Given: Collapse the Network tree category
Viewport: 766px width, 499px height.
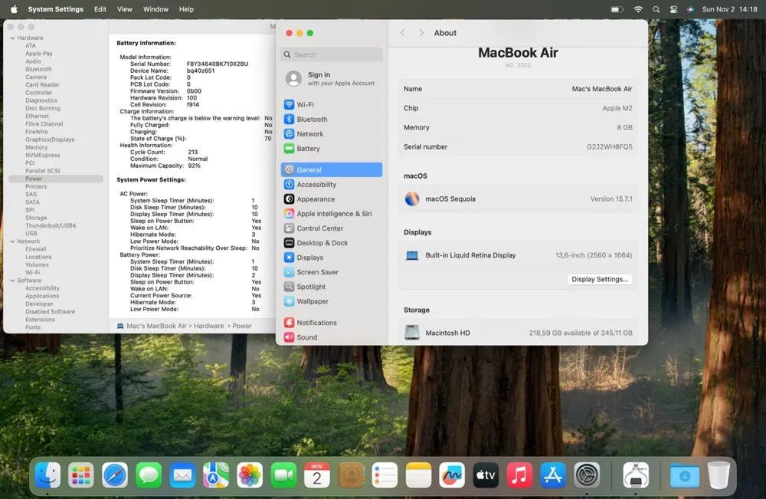Looking at the screenshot, I should pos(11,241).
